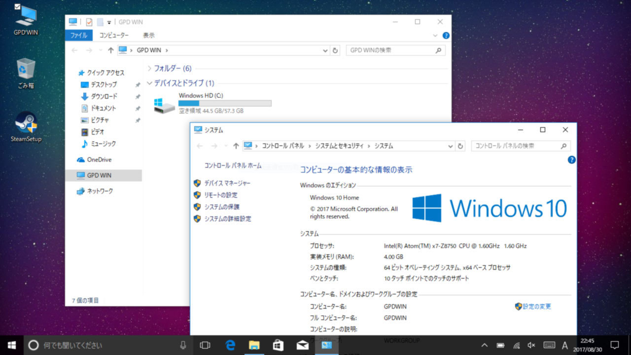Select the Windows HD (C:) drive icon
Image resolution: width=631 pixels, height=355 pixels.
(164, 105)
